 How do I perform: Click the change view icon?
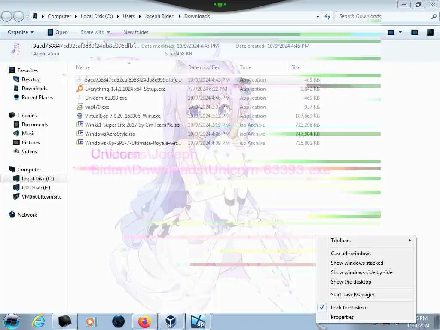[x=391, y=32]
